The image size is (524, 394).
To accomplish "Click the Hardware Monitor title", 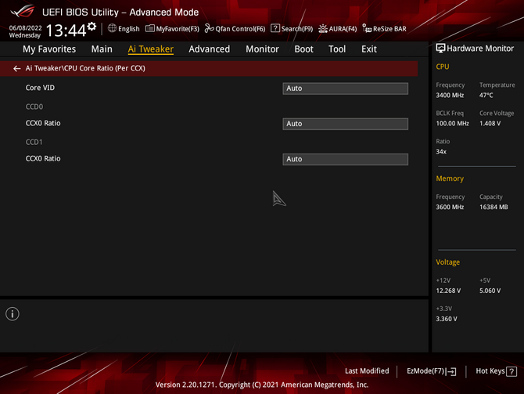I will coord(480,49).
